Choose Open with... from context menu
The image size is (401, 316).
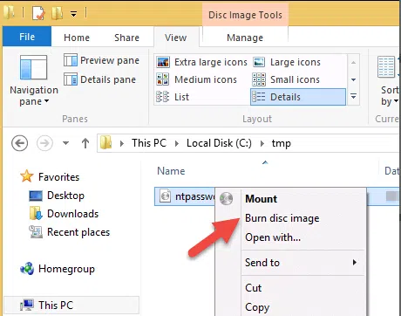(273, 237)
